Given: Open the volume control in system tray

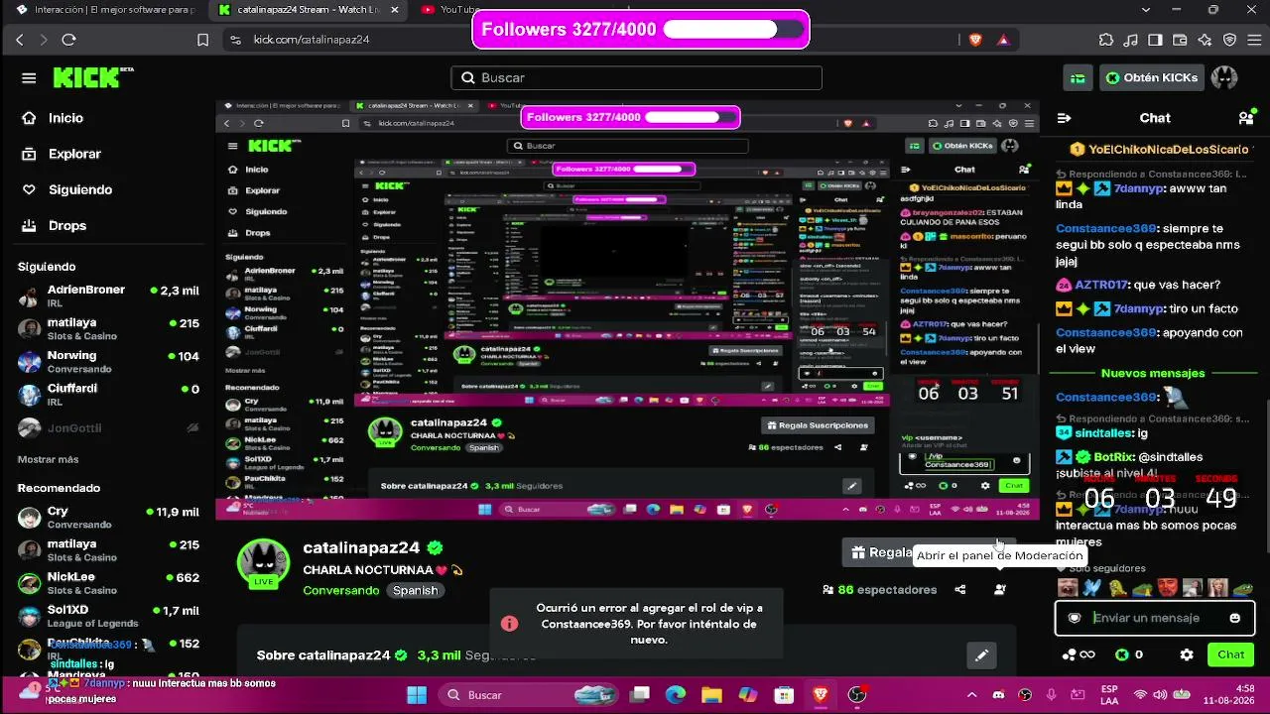Looking at the screenshot, I should click(x=1161, y=695).
